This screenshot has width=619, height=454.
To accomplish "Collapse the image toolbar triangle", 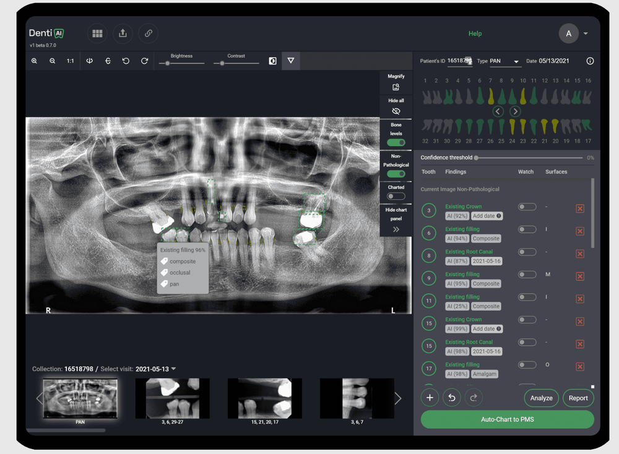I will 290,61.
